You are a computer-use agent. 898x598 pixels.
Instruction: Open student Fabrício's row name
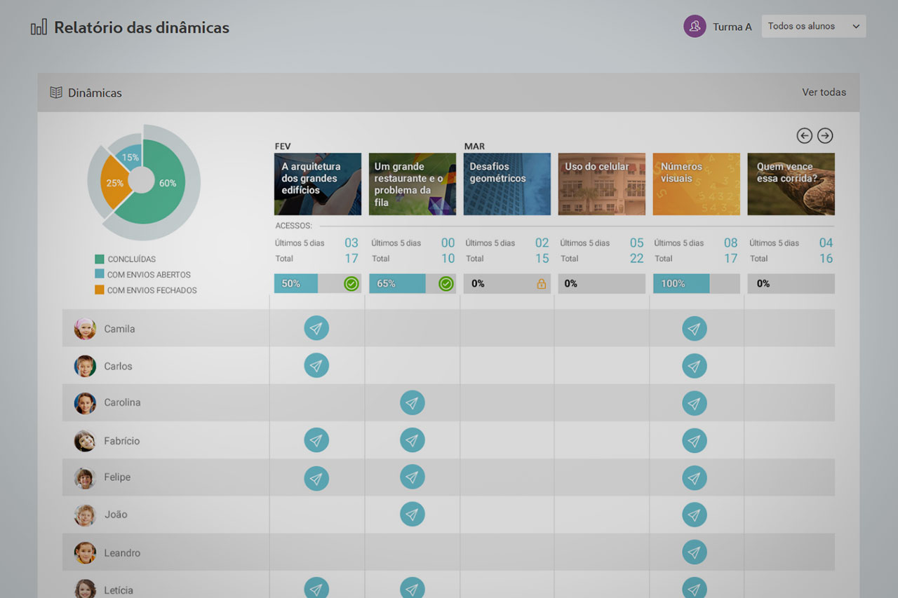click(122, 441)
